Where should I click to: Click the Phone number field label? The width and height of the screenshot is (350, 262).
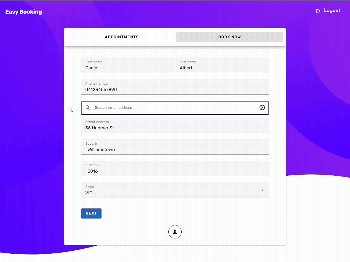[x=97, y=84]
